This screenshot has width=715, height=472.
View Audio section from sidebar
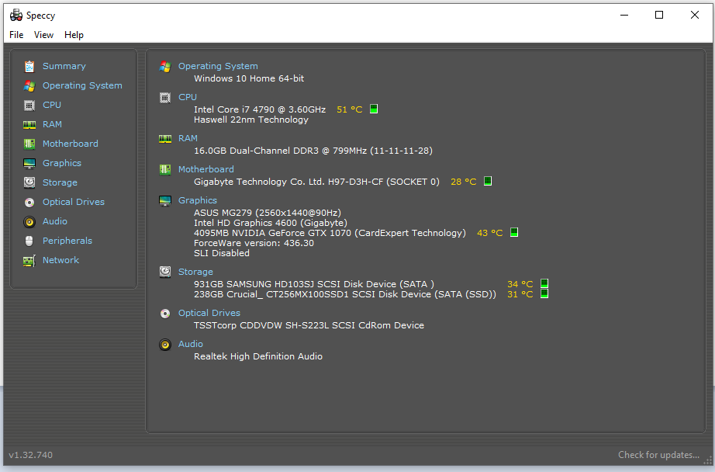pos(55,221)
